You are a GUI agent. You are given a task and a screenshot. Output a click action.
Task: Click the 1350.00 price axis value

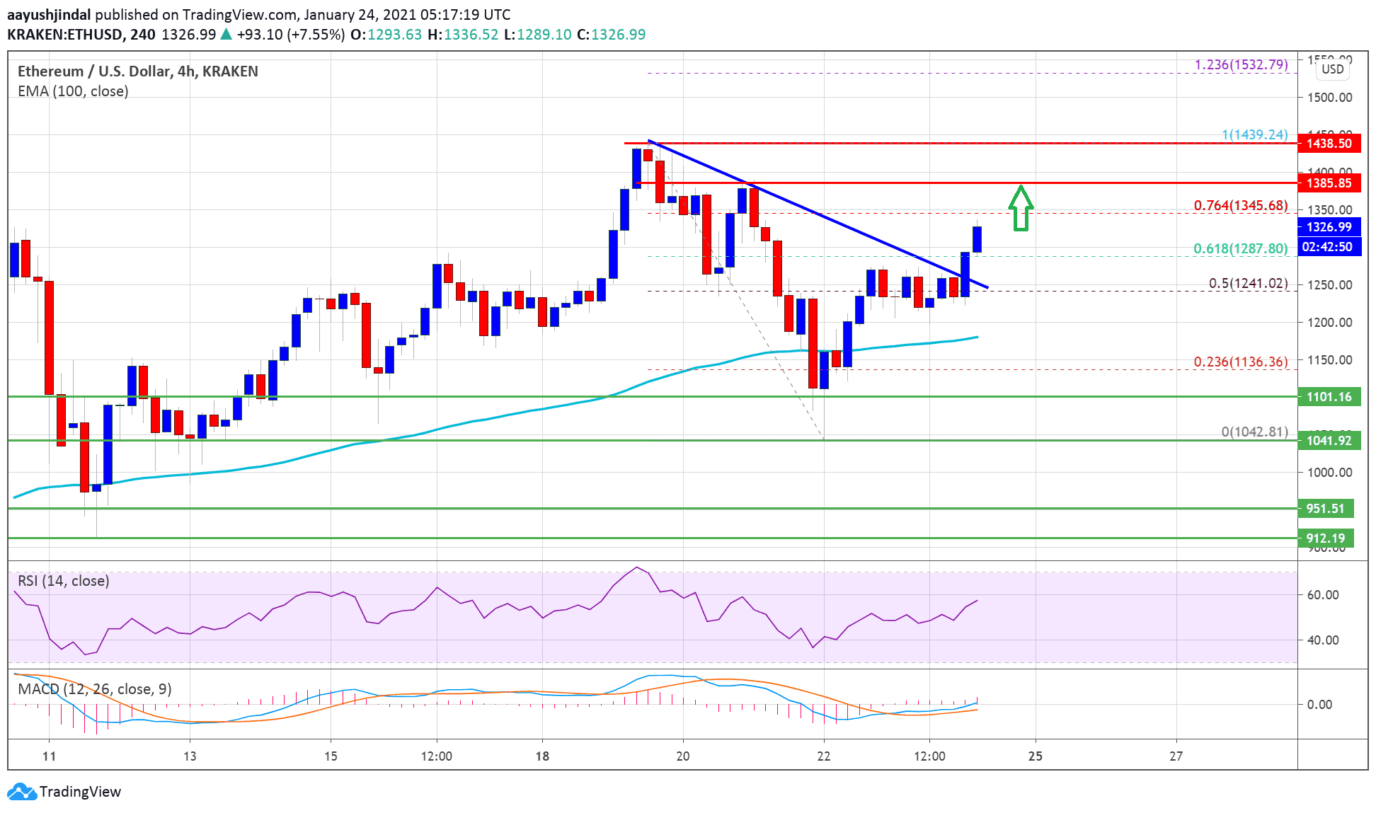point(1330,210)
